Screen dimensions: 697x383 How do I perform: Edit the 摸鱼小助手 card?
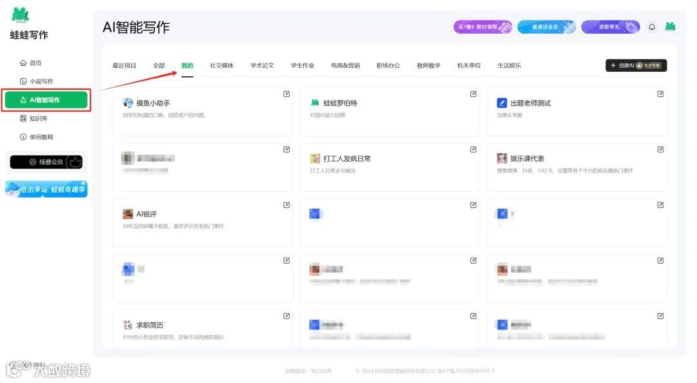tap(287, 94)
